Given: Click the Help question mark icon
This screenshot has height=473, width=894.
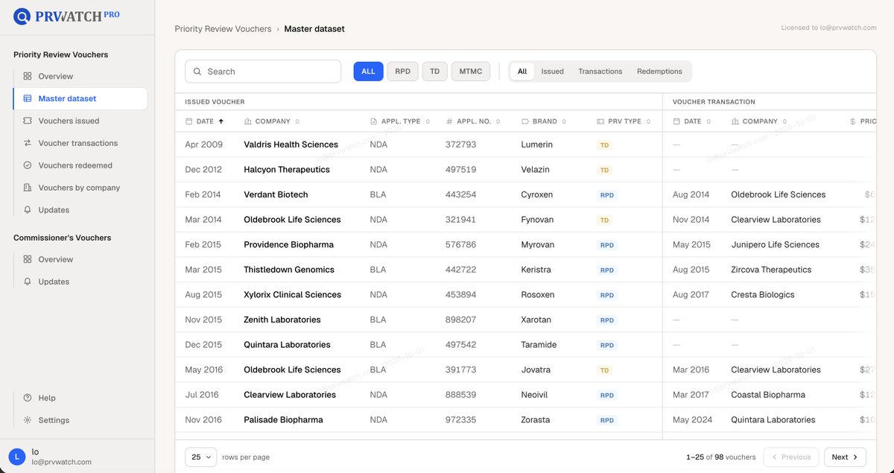Looking at the screenshot, I should coord(28,398).
